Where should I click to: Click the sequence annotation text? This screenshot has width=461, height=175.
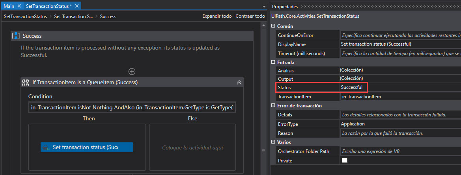(120, 51)
